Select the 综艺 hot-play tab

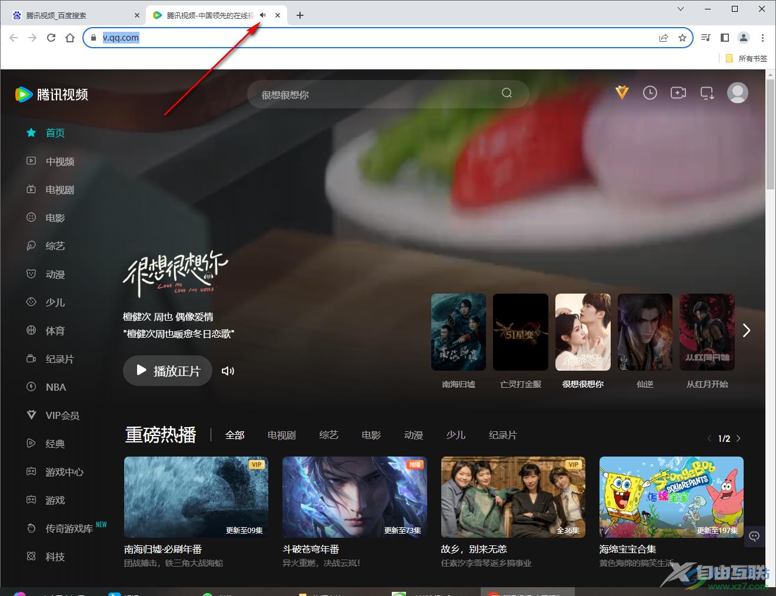pyautogui.click(x=329, y=435)
